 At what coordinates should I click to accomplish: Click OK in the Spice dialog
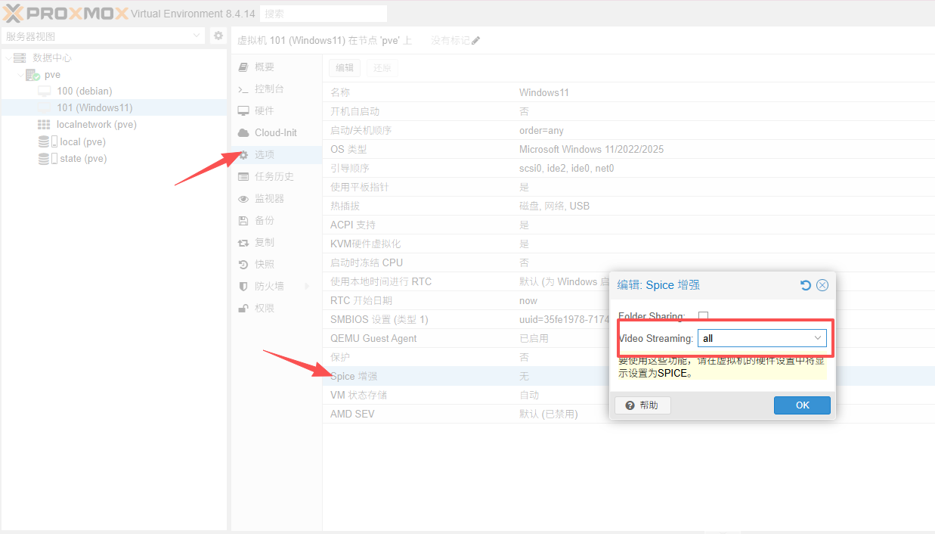(802, 405)
